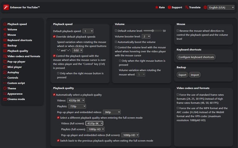Viewport: 238px width, 148px height.
Task: Enable Control the volume level with mouse wheel
Action: click(x=116, y=47)
